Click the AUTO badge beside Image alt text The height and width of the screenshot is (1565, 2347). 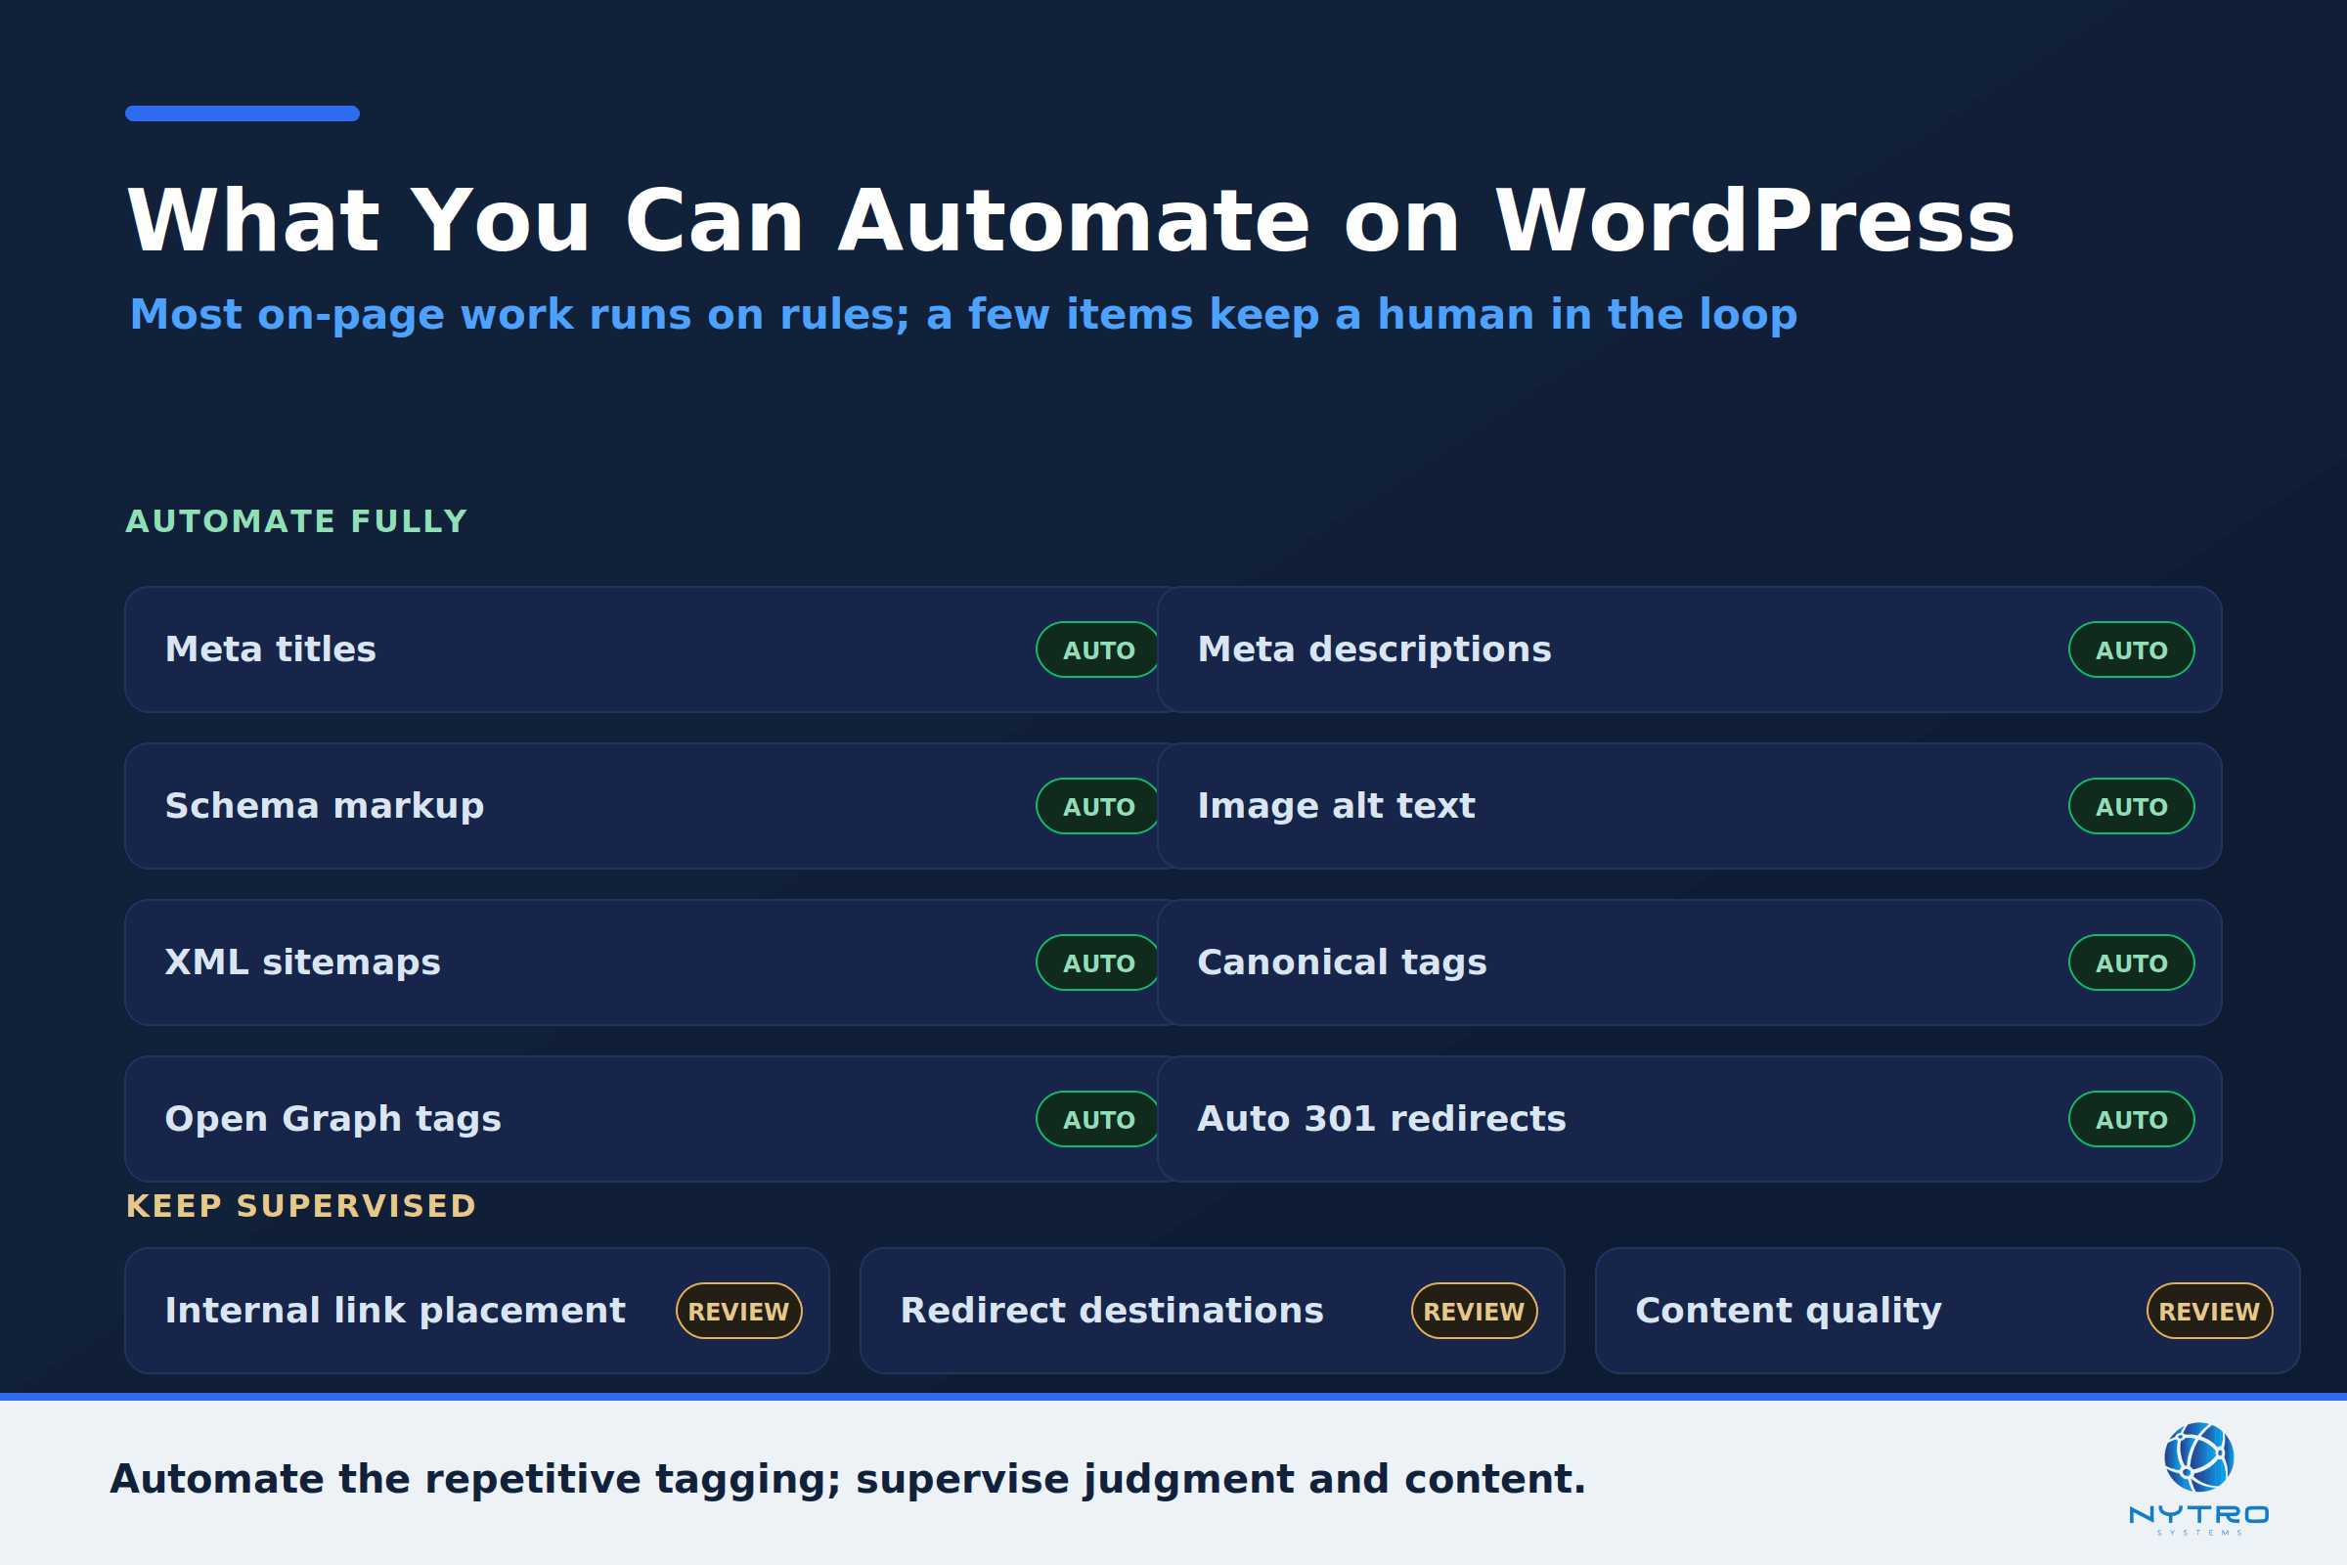[x=2132, y=805]
